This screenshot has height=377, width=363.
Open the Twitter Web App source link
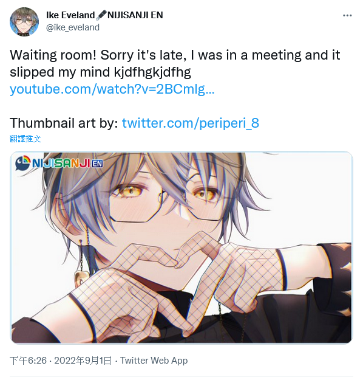click(x=154, y=361)
